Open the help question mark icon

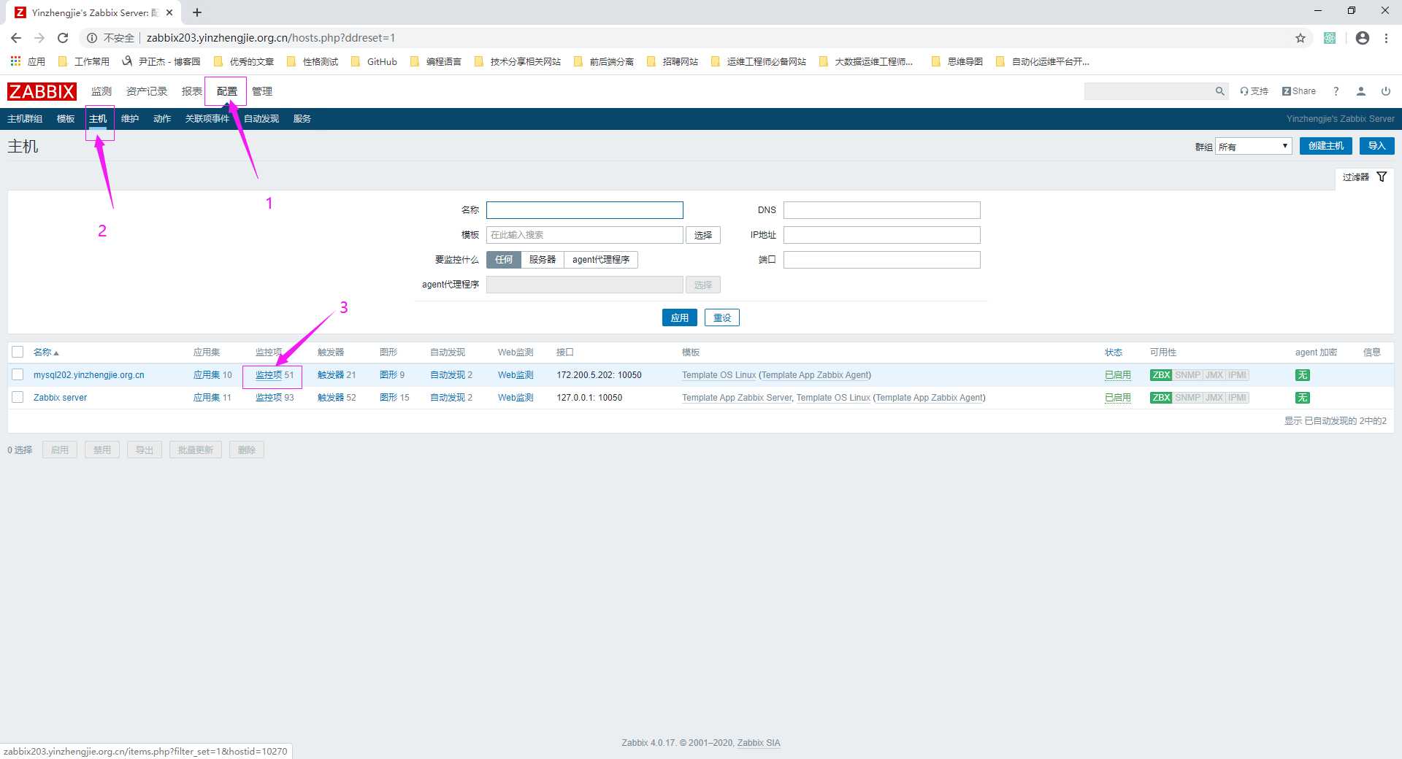(x=1336, y=91)
